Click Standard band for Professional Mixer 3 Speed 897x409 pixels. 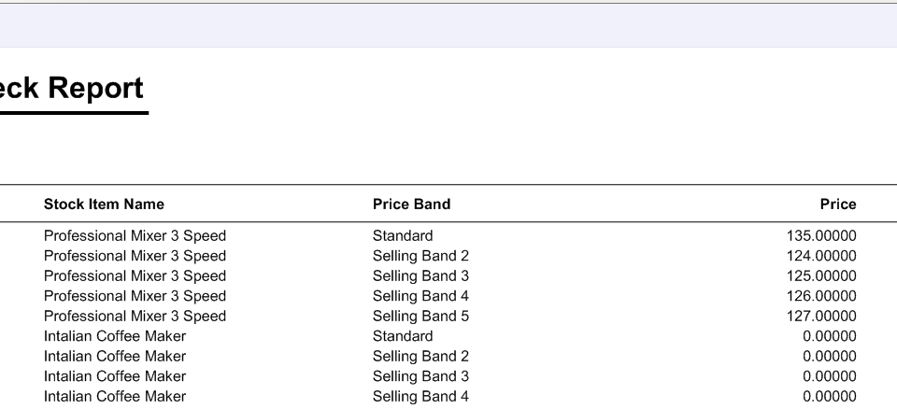[x=403, y=235]
